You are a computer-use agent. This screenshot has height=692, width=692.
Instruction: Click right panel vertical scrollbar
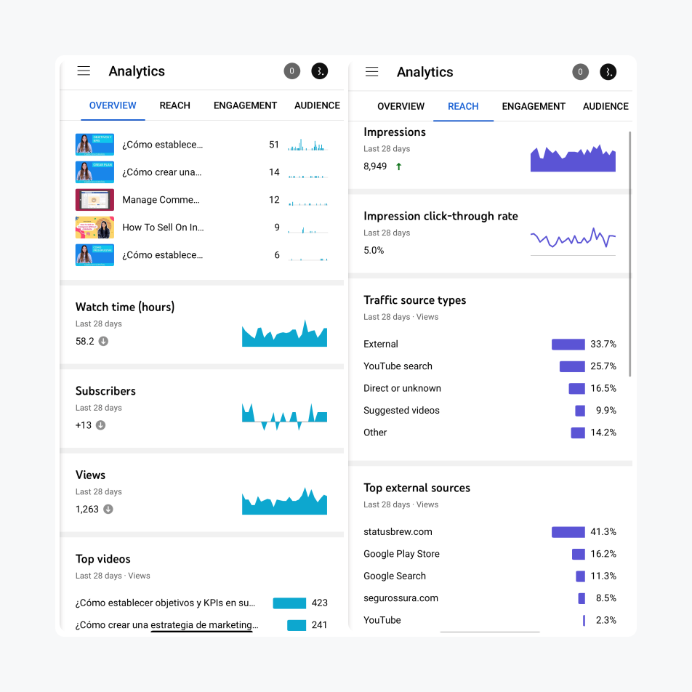(629, 254)
